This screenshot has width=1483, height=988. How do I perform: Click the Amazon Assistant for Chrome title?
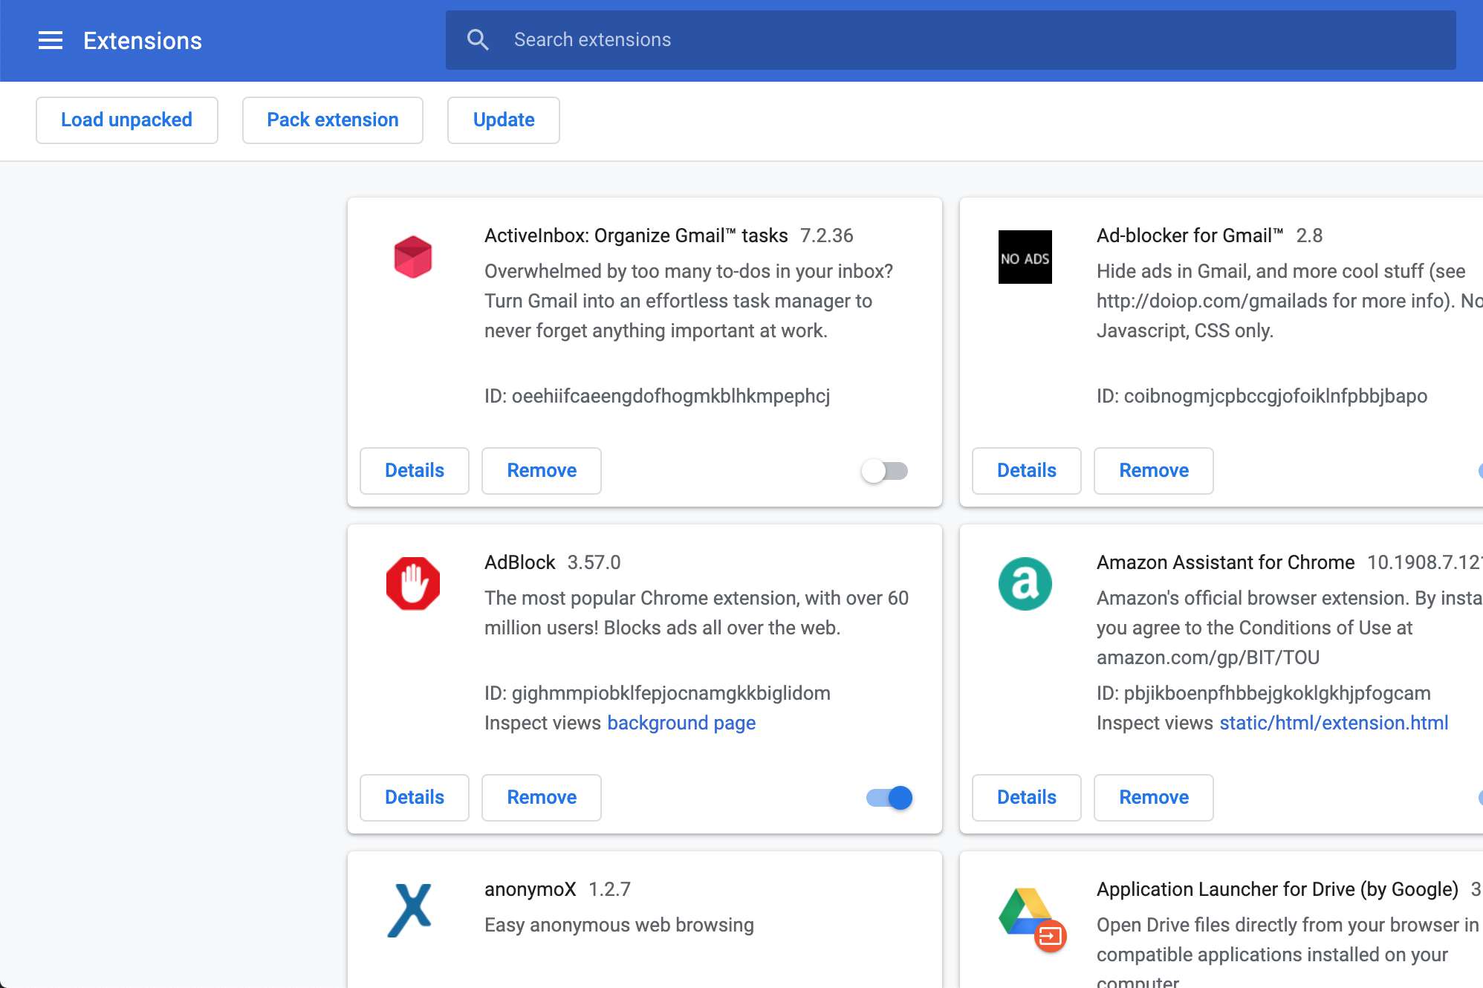[x=1226, y=563]
